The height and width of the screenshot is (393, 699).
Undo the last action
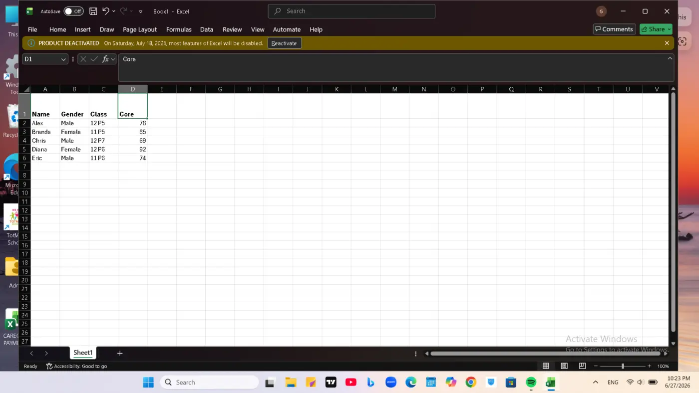(105, 11)
